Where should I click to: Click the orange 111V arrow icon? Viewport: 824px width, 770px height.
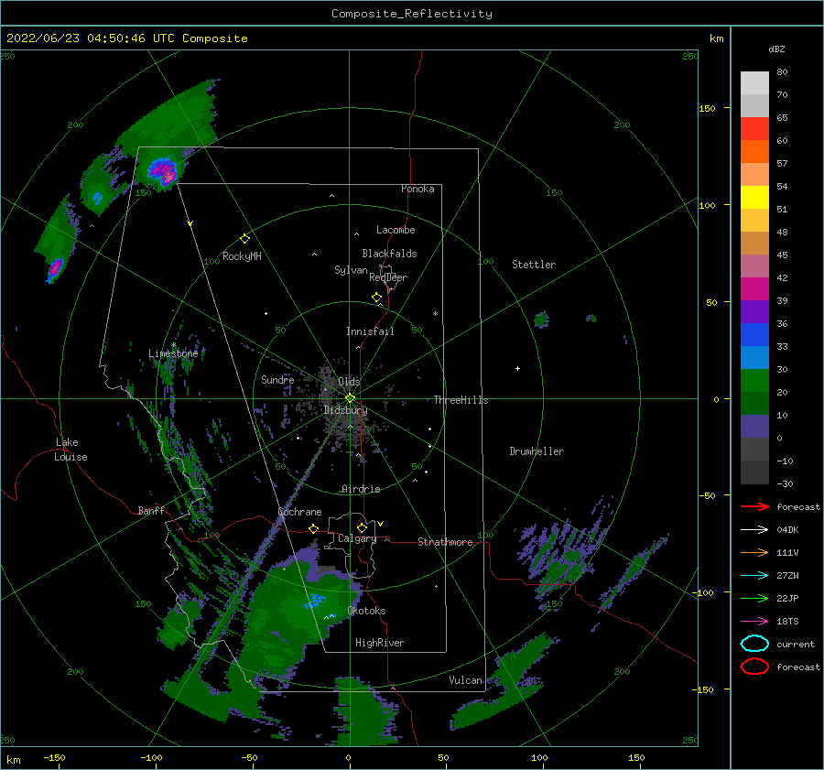tap(754, 552)
